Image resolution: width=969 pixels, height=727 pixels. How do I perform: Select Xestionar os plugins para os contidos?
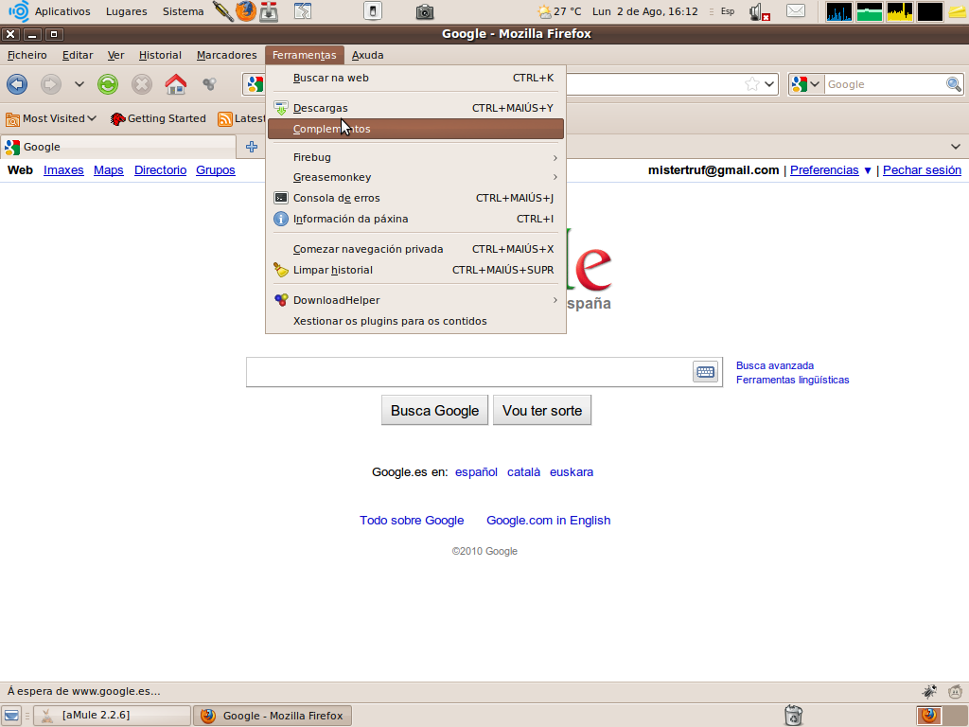416,321
